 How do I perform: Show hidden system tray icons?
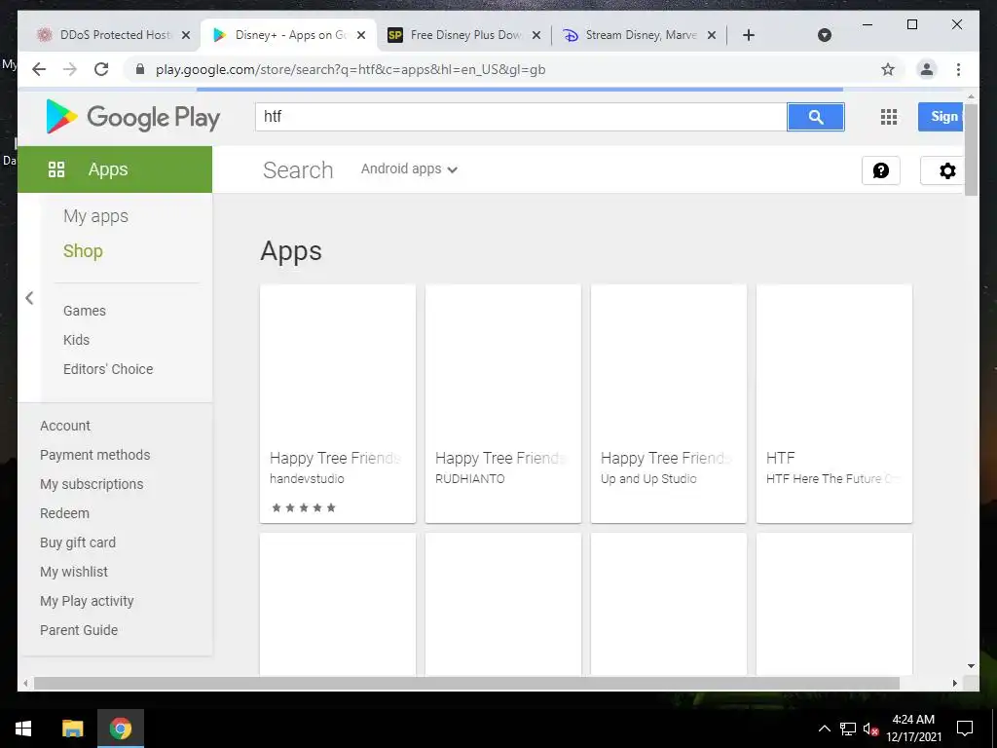[824, 729]
